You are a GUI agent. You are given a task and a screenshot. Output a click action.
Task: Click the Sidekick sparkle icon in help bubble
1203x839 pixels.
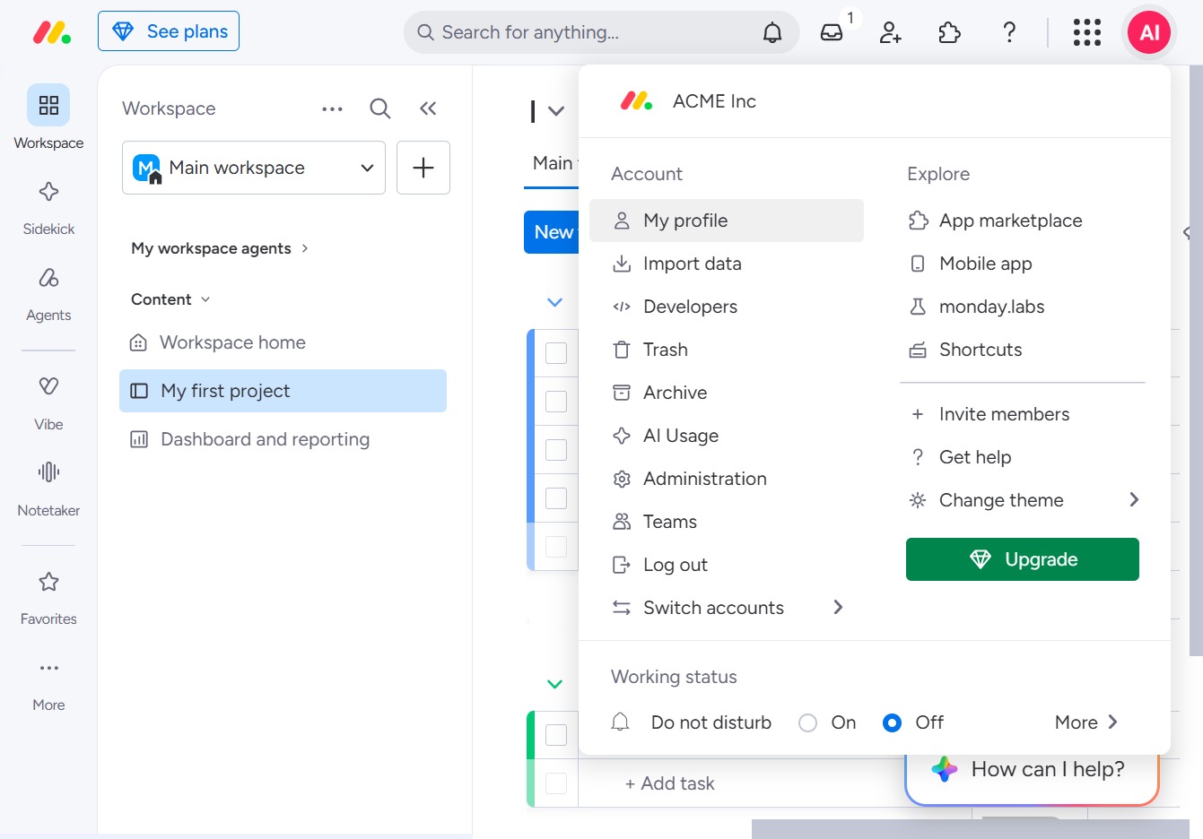[944, 769]
